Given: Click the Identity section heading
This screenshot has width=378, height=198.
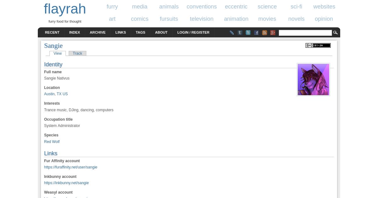Looking at the screenshot, I should tap(53, 64).
